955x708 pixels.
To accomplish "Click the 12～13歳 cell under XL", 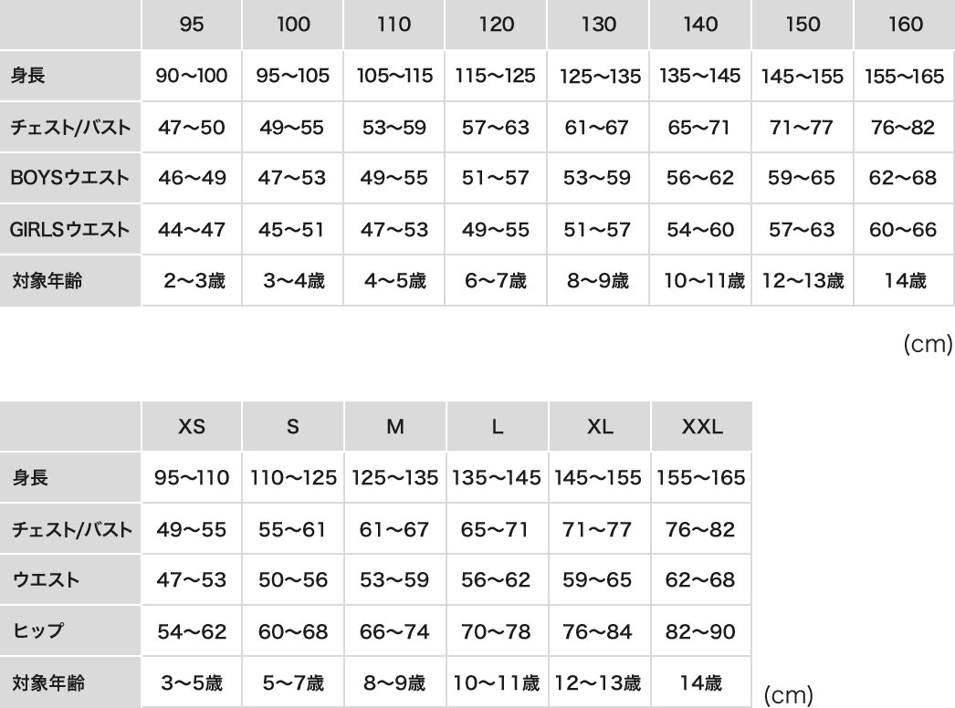I will 599,682.
